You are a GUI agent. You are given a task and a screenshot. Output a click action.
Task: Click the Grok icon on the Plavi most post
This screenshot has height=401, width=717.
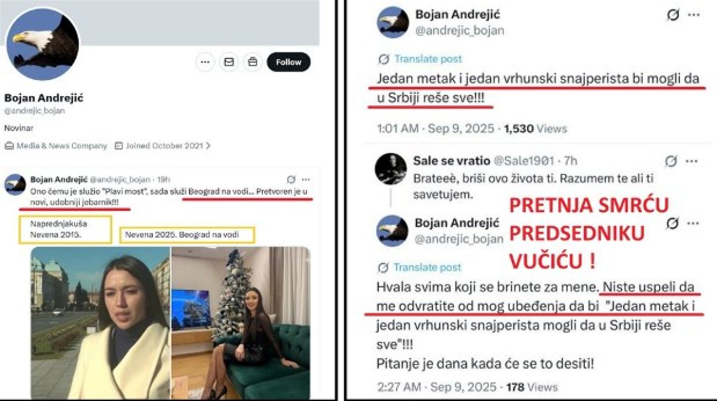291,179
